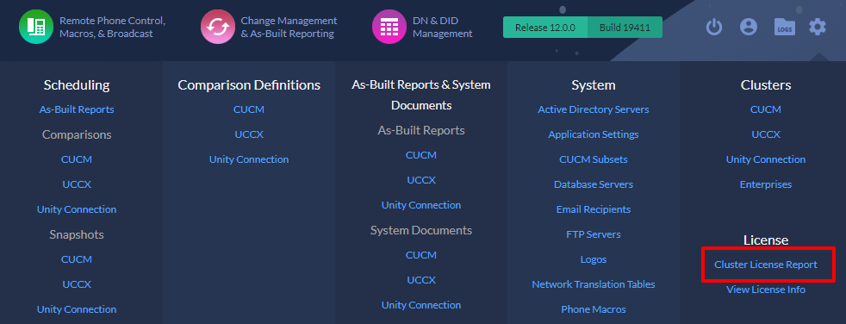Click the Comparison Definitions heading

(x=249, y=85)
